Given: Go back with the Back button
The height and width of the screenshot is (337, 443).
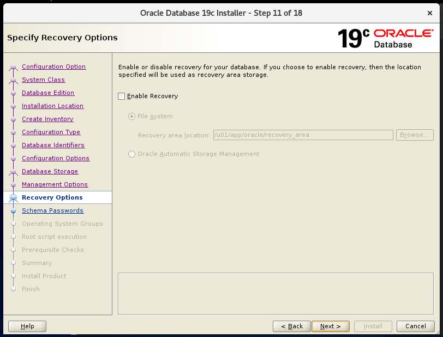Looking at the screenshot, I should pos(291,326).
